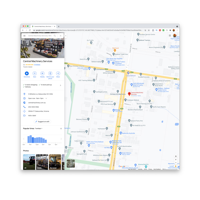Image resolution: width=200 pixels, height=200 pixels.
Task: Click the Go Traffic map pin
Action: (91, 43)
